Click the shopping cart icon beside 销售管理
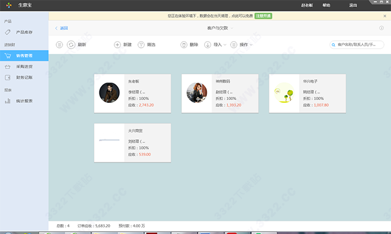Screen dimensions: 391x234 tap(7, 56)
